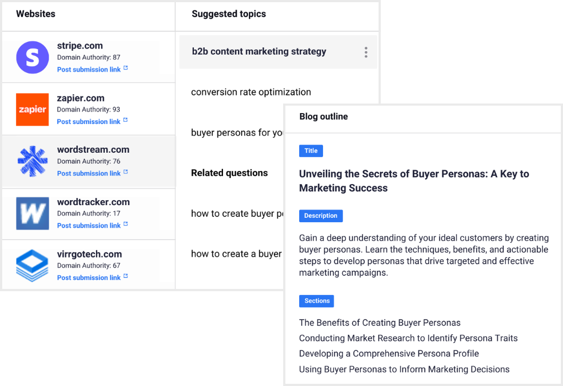This screenshot has width=563, height=386.
Task: Click the Suggested topics column header
Action: click(x=229, y=14)
